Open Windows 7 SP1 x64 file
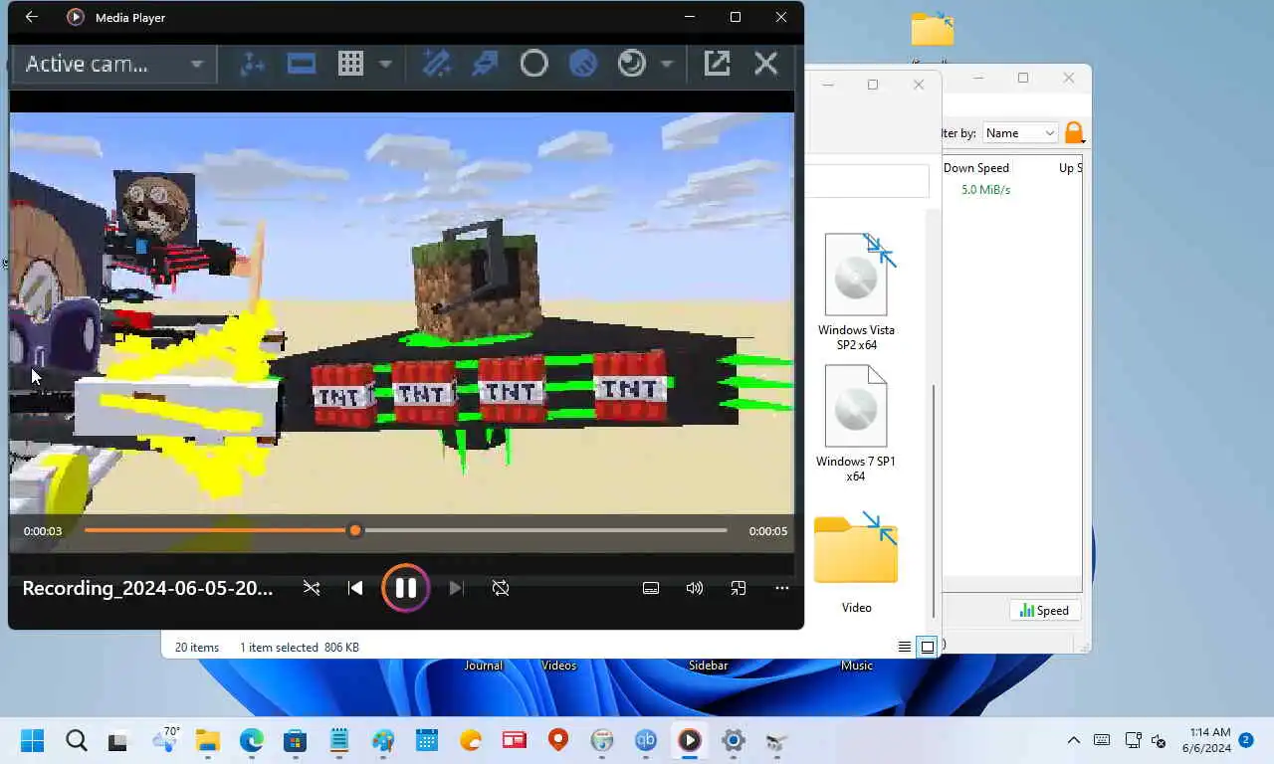 (856, 424)
